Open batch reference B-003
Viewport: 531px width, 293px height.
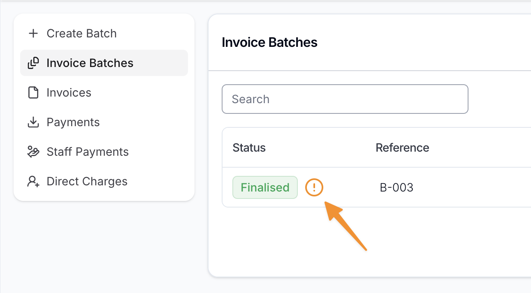(397, 188)
